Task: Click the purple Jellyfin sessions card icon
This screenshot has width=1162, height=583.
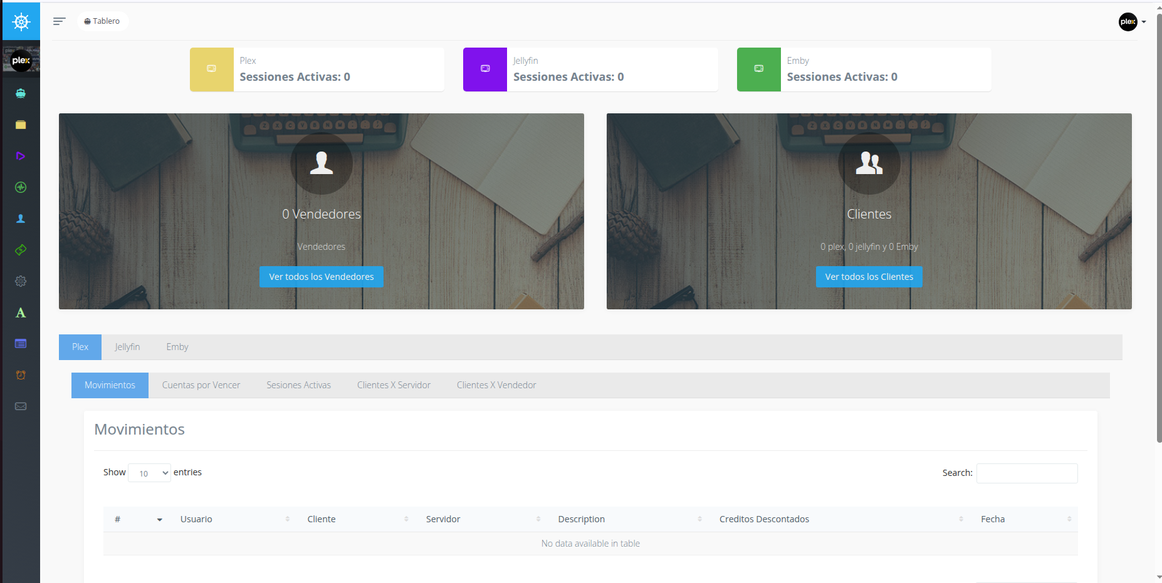Action: coord(485,69)
